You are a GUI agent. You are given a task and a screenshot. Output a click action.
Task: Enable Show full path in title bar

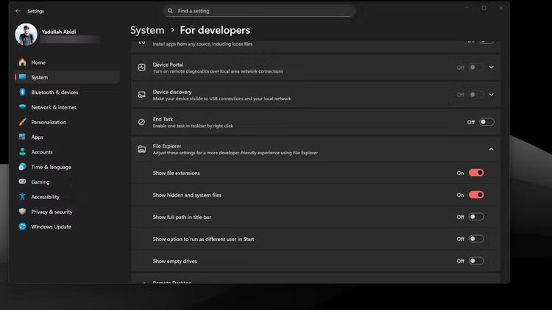pyautogui.click(x=476, y=217)
